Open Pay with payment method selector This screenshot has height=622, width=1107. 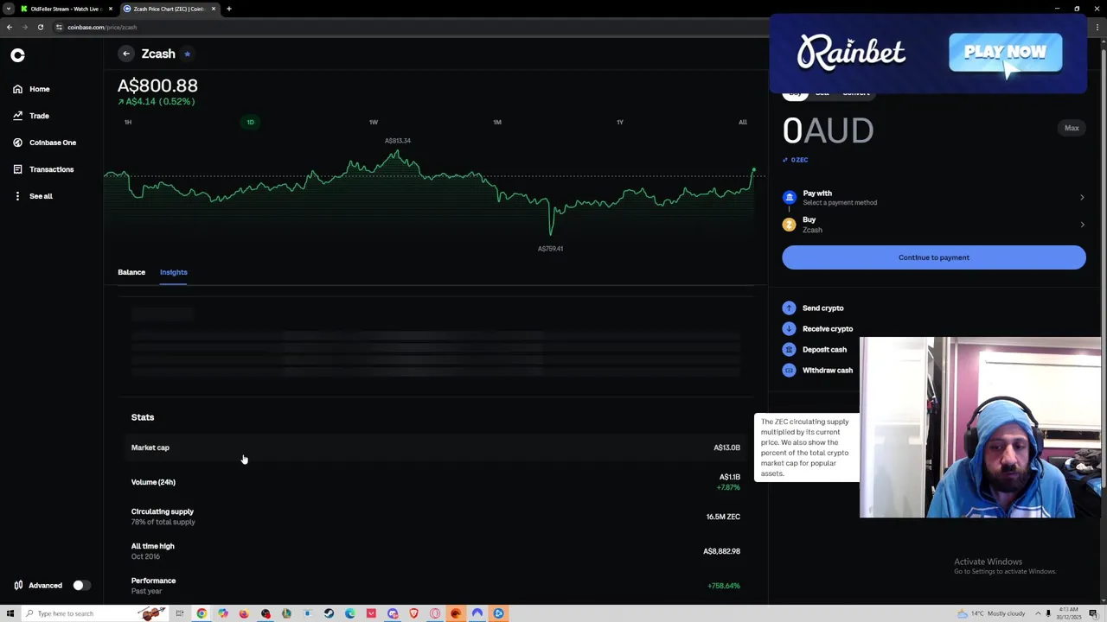click(934, 198)
